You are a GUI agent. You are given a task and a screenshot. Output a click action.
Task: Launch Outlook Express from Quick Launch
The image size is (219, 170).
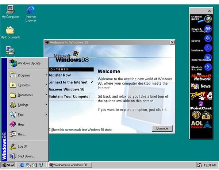tap(28, 165)
